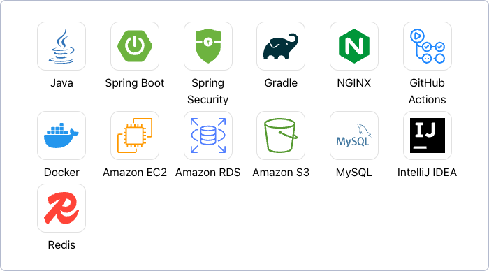Open the Spring Security shield icon
This screenshot has width=489, height=271.
point(208,46)
